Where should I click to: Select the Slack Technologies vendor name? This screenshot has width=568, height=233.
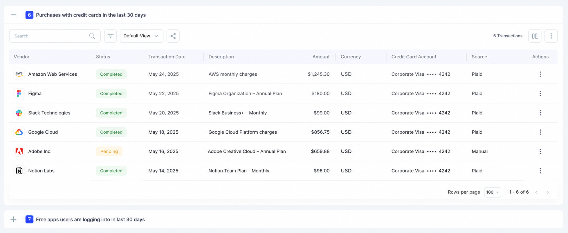pyautogui.click(x=49, y=113)
